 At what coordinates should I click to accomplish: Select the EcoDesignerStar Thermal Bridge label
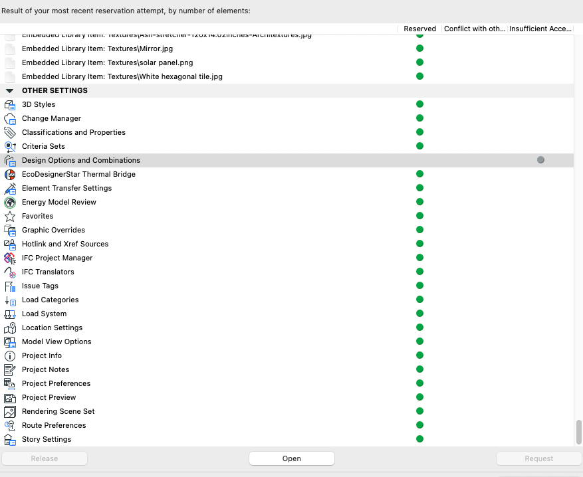79,174
